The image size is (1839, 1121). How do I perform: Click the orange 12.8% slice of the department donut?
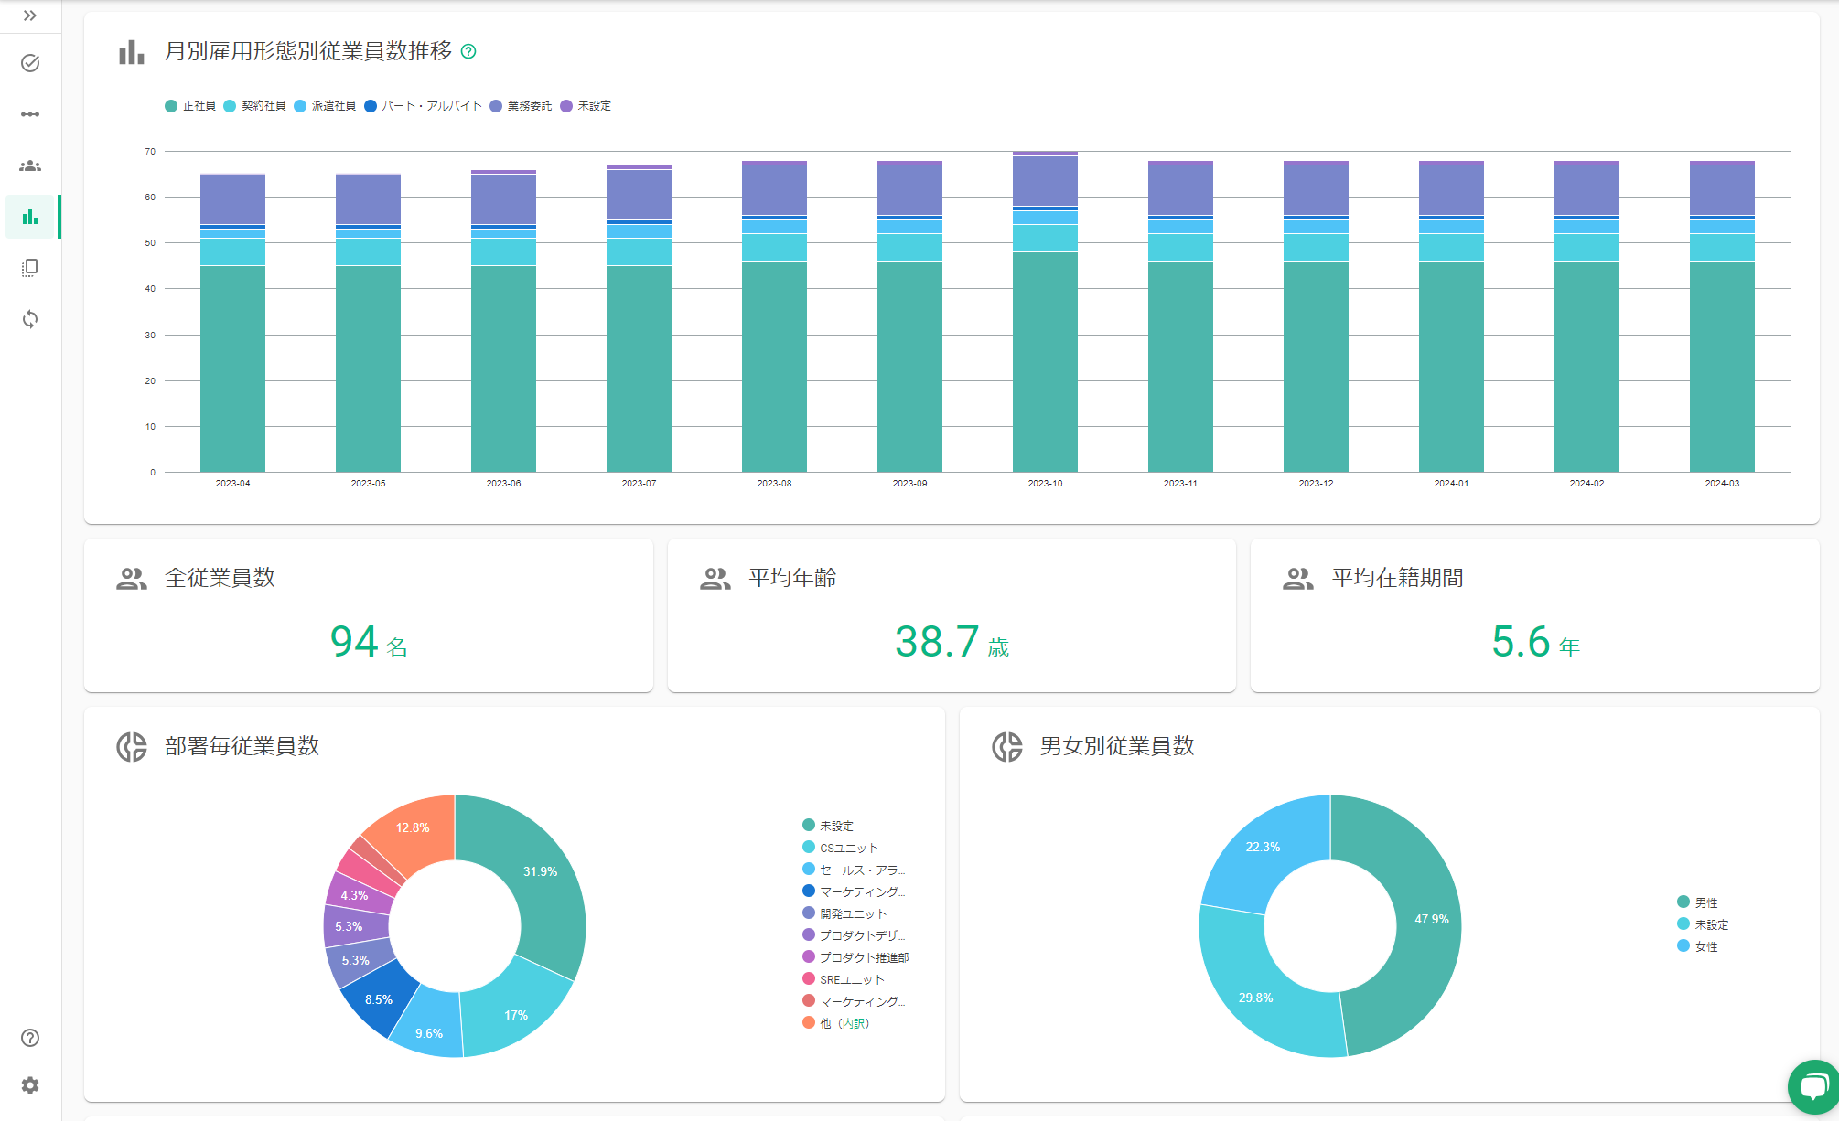pyautogui.click(x=413, y=827)
